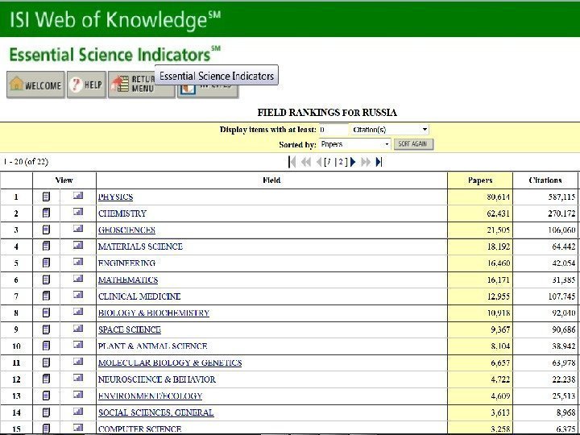
Task: Open document icon for Biology & Biochemistry row
Action: point(46,313)
